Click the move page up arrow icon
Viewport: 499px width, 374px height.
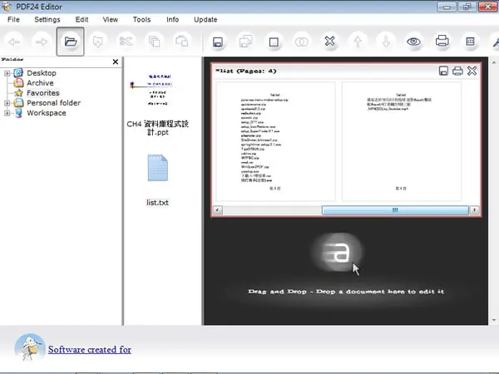point(358,42)
